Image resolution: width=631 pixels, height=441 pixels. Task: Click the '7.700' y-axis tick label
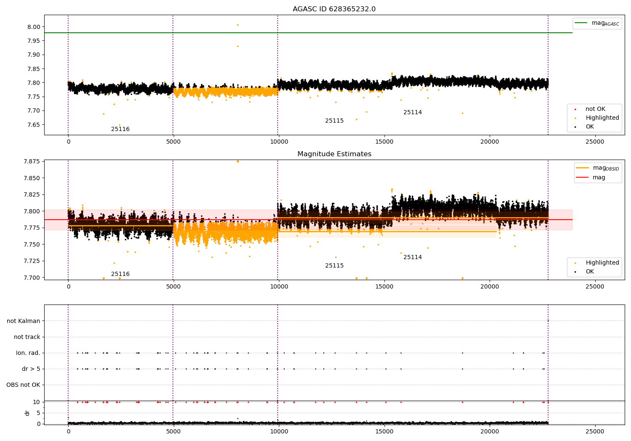click(x=32, y=277)
